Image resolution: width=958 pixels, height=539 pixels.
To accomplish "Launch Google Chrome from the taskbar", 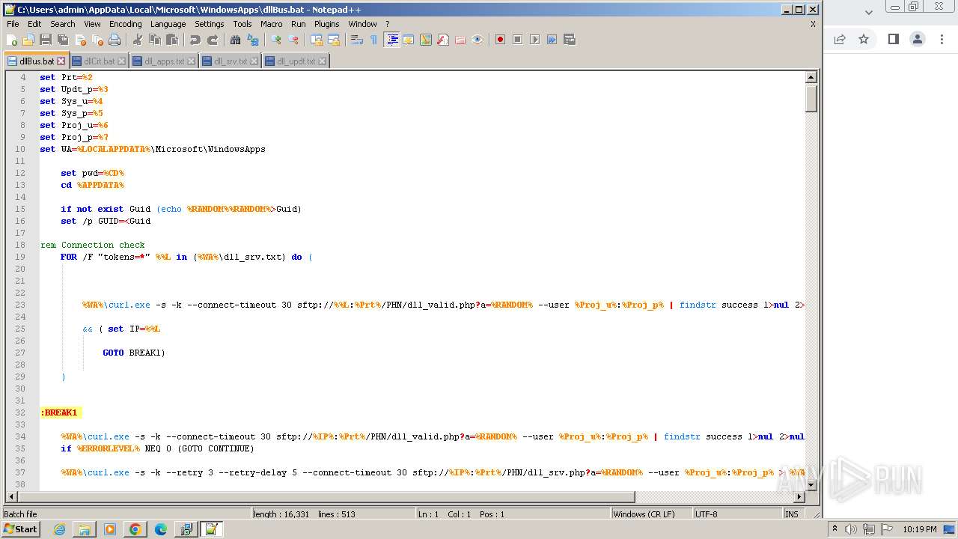I will coord(135,529).
